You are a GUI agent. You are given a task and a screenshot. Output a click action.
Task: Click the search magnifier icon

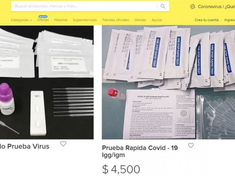[x=163, y=6]
